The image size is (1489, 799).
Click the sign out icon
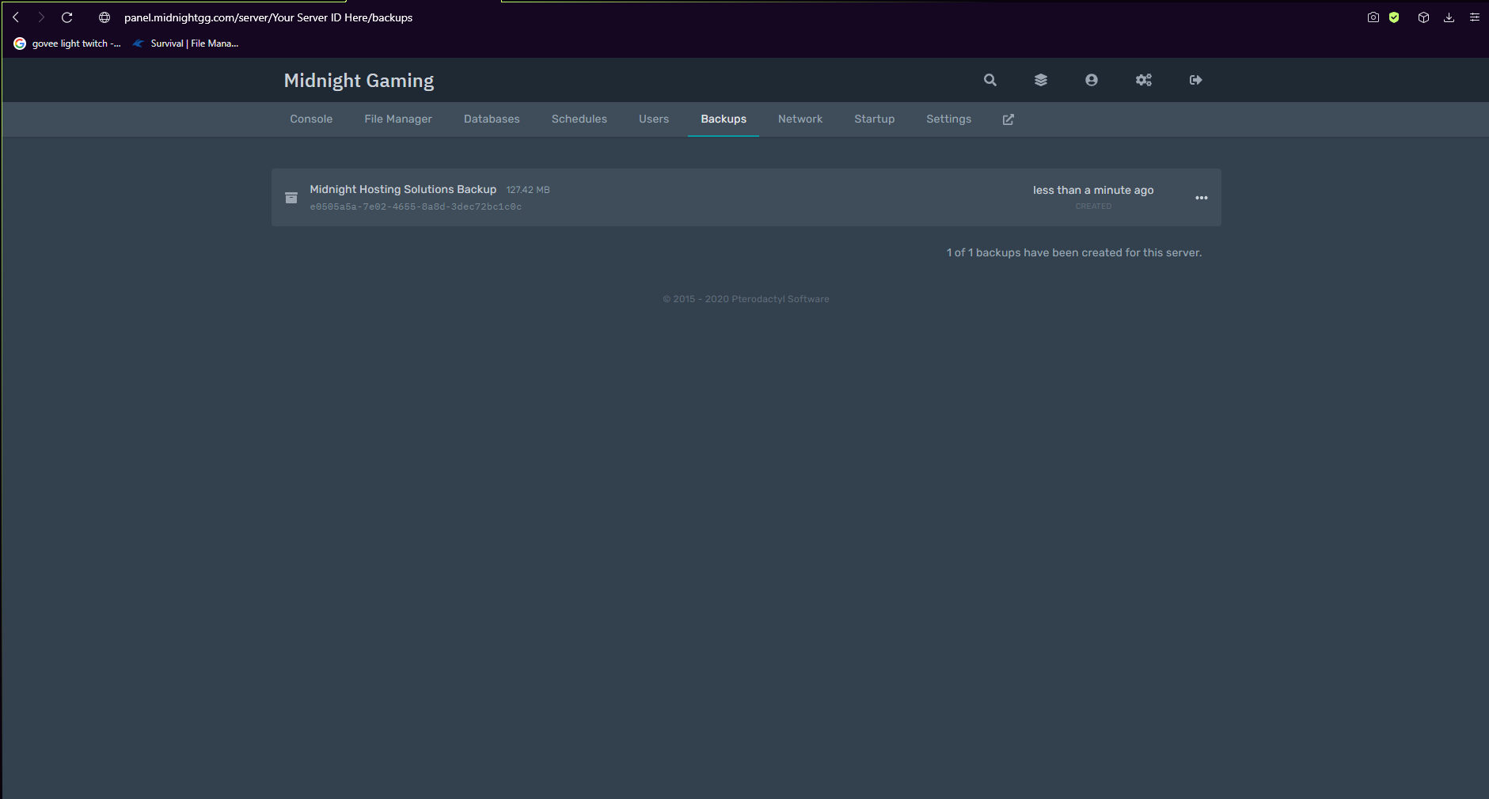[x=1196, y=80]
